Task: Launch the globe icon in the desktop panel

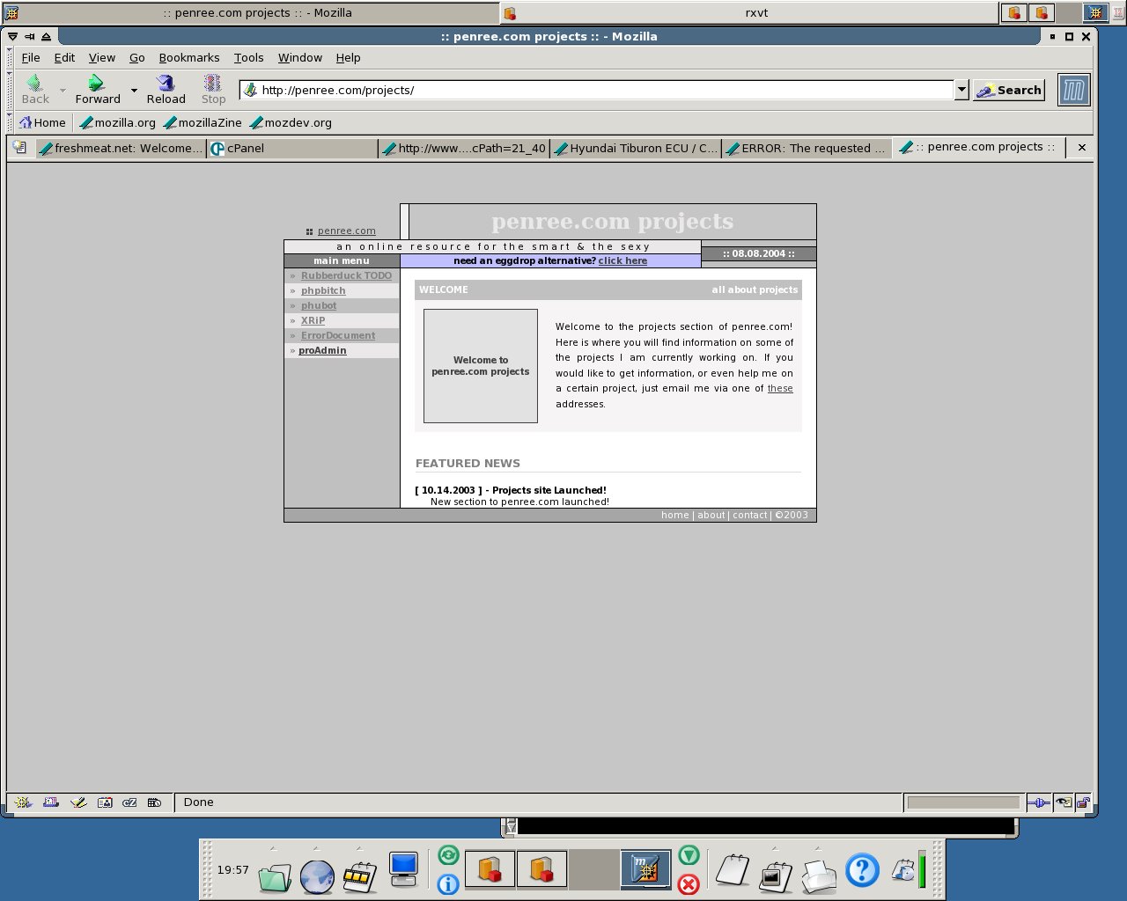Action: 317,876
